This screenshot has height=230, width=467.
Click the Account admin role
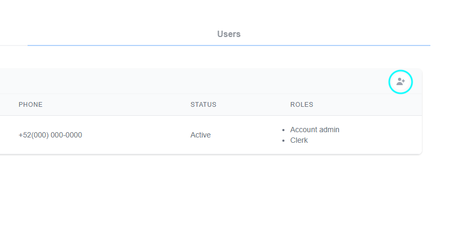315,130
